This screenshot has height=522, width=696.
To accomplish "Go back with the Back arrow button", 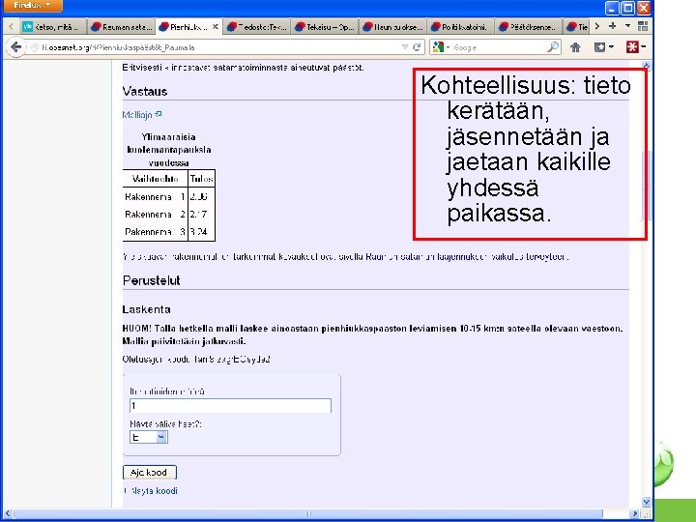I will 16,47.
